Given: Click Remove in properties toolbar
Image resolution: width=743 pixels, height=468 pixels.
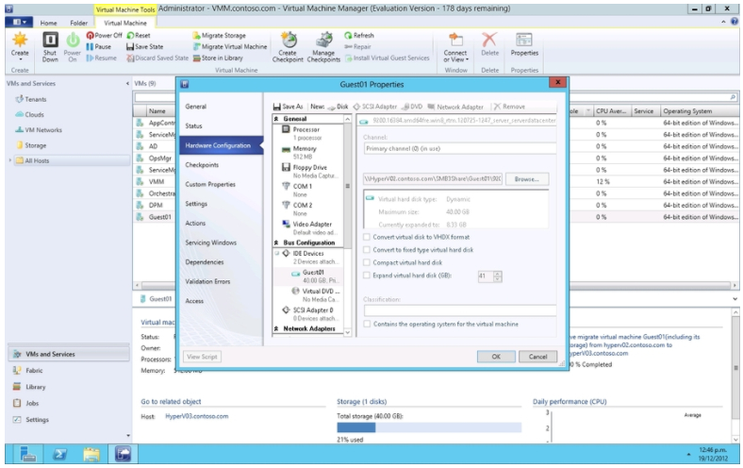Looking at the screenshot, I should click(509, 107).
